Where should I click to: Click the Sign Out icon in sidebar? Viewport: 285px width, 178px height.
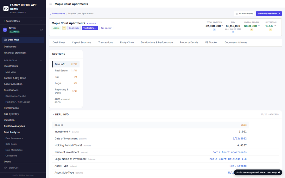point(6,168)
